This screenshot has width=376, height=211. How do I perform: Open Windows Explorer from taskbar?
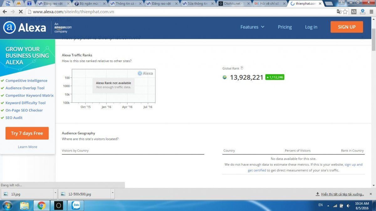pyautogui.click(x=24, y=206)
